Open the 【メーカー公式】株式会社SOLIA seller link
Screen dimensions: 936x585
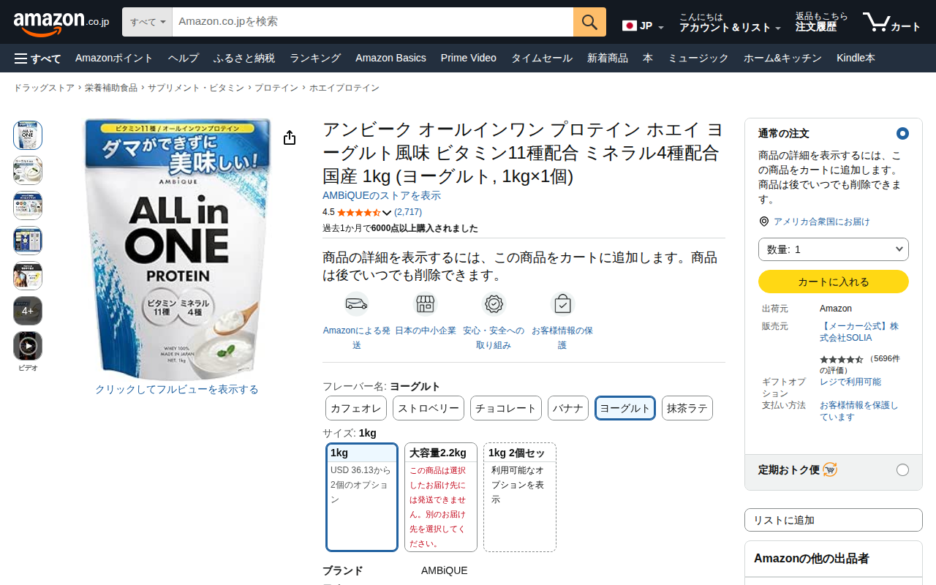coord(859,332)
